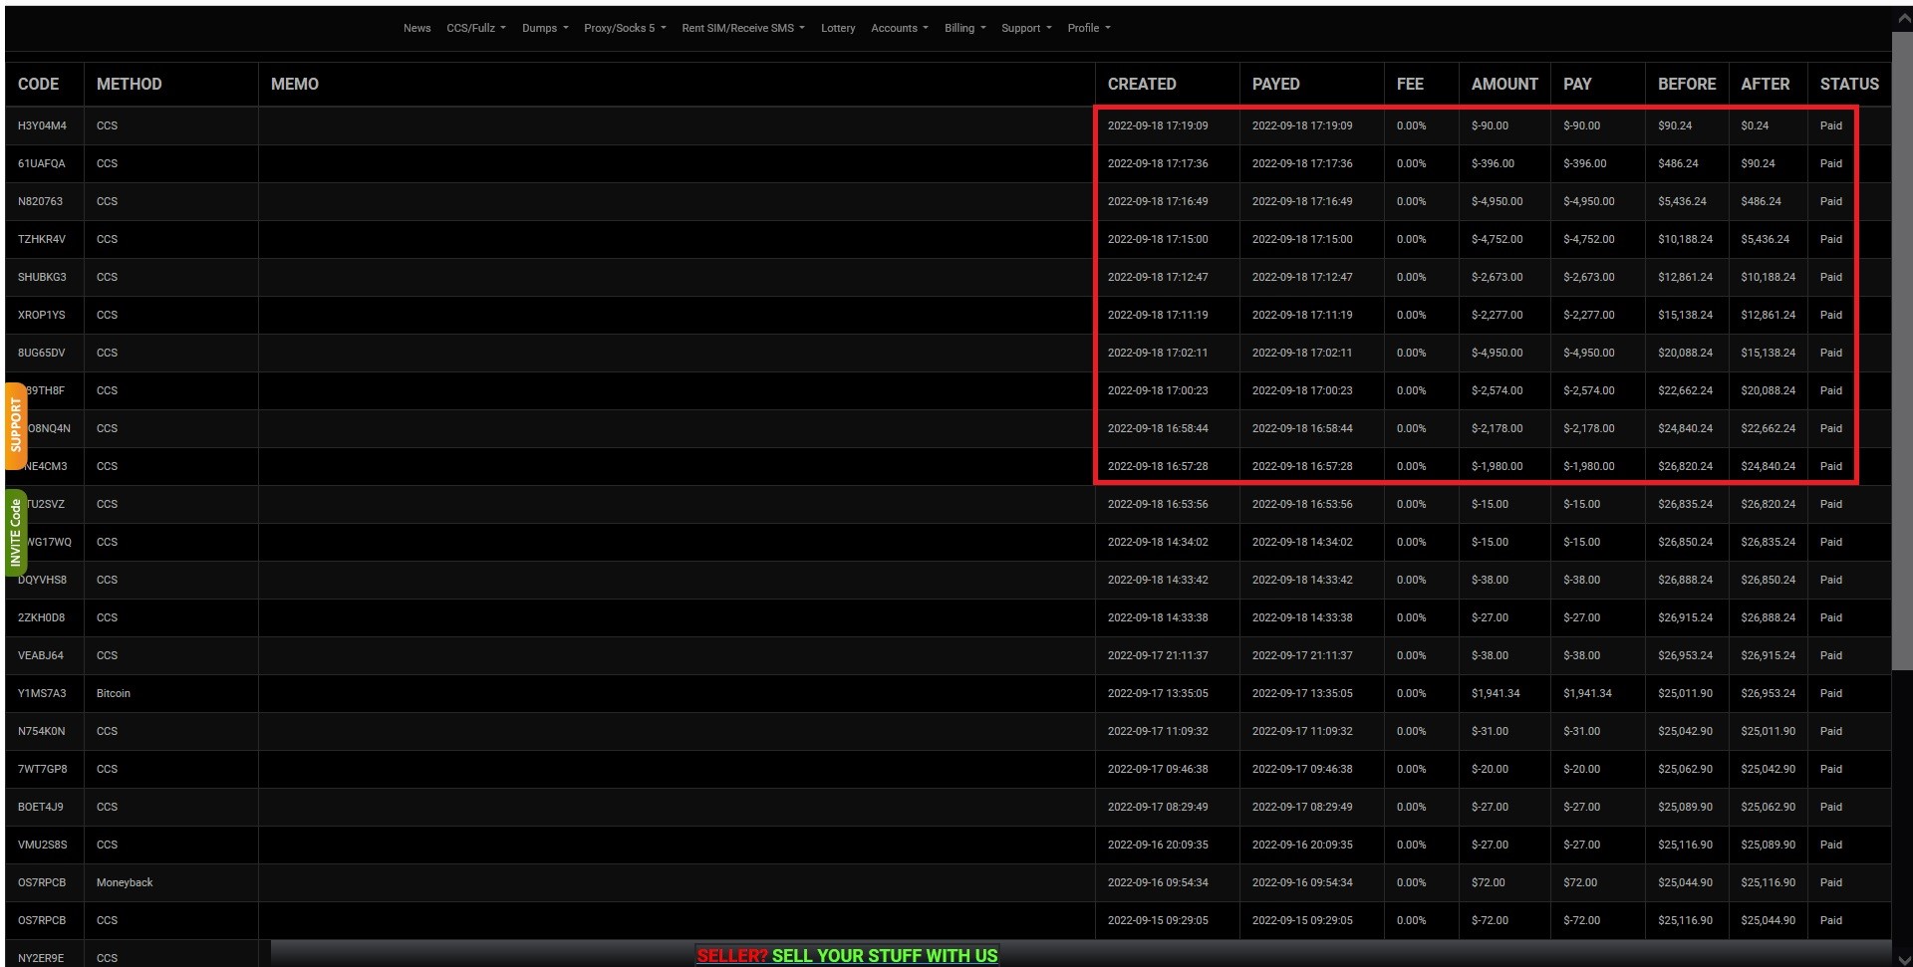The image size is (1913, 967).
Task: Select transaction code XROP1YS
Action: (41, 315)
